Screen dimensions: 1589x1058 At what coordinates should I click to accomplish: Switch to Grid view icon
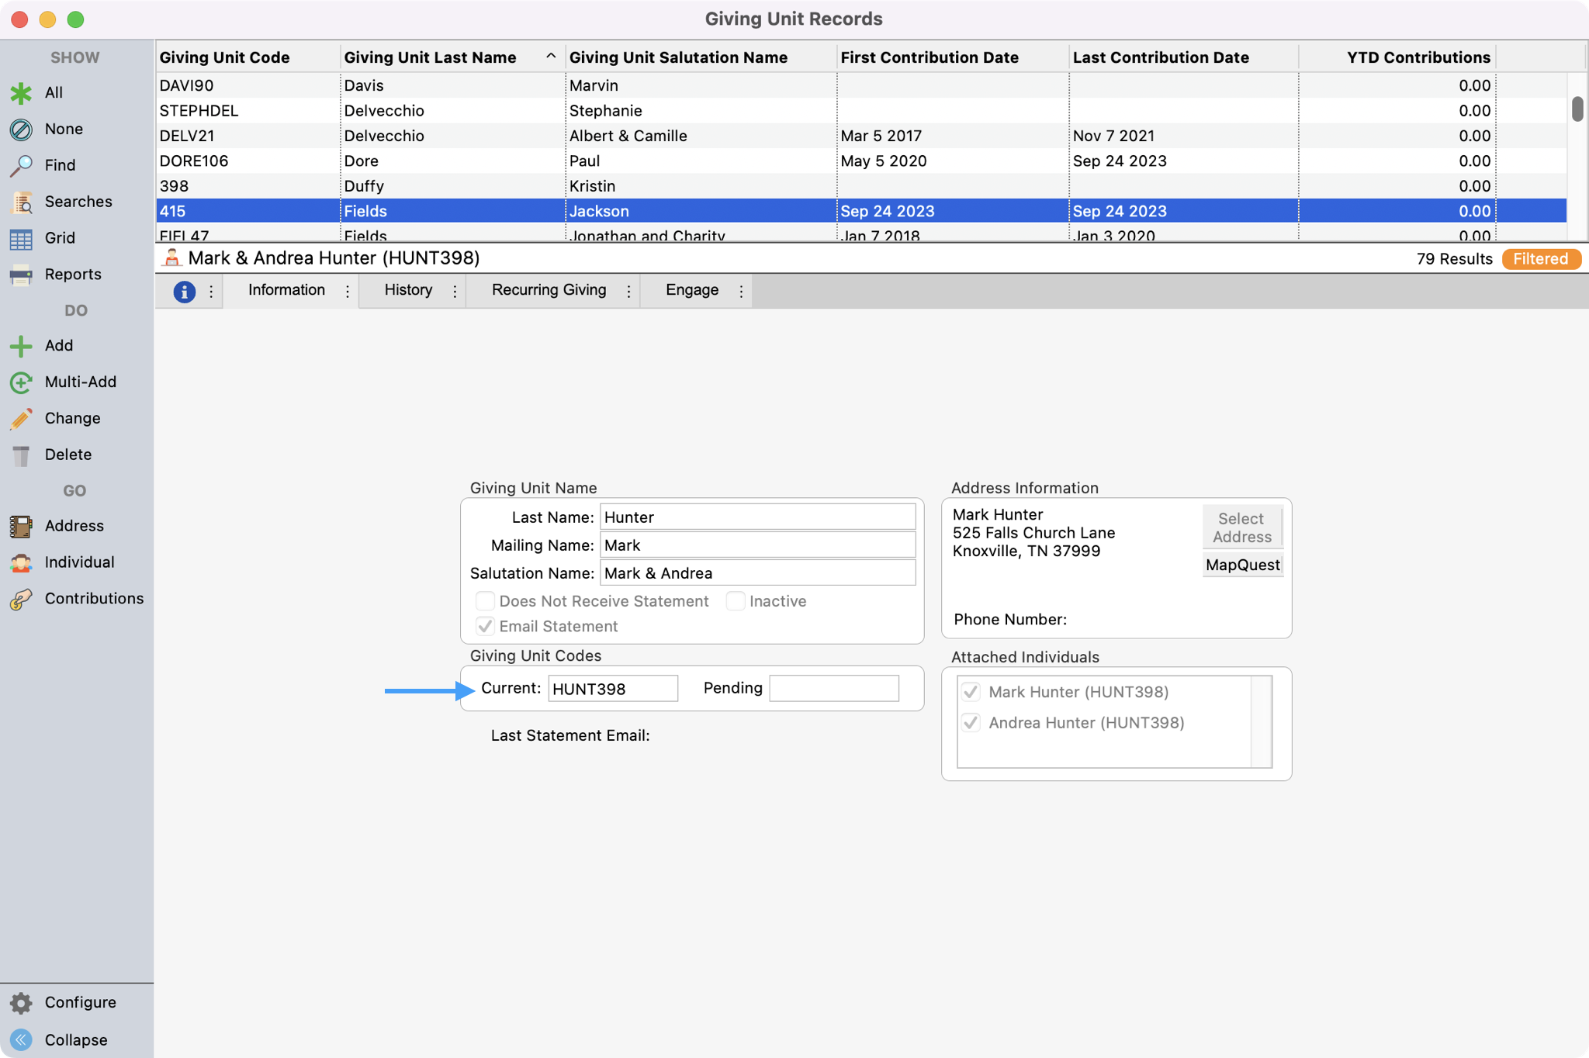point(21,238)
